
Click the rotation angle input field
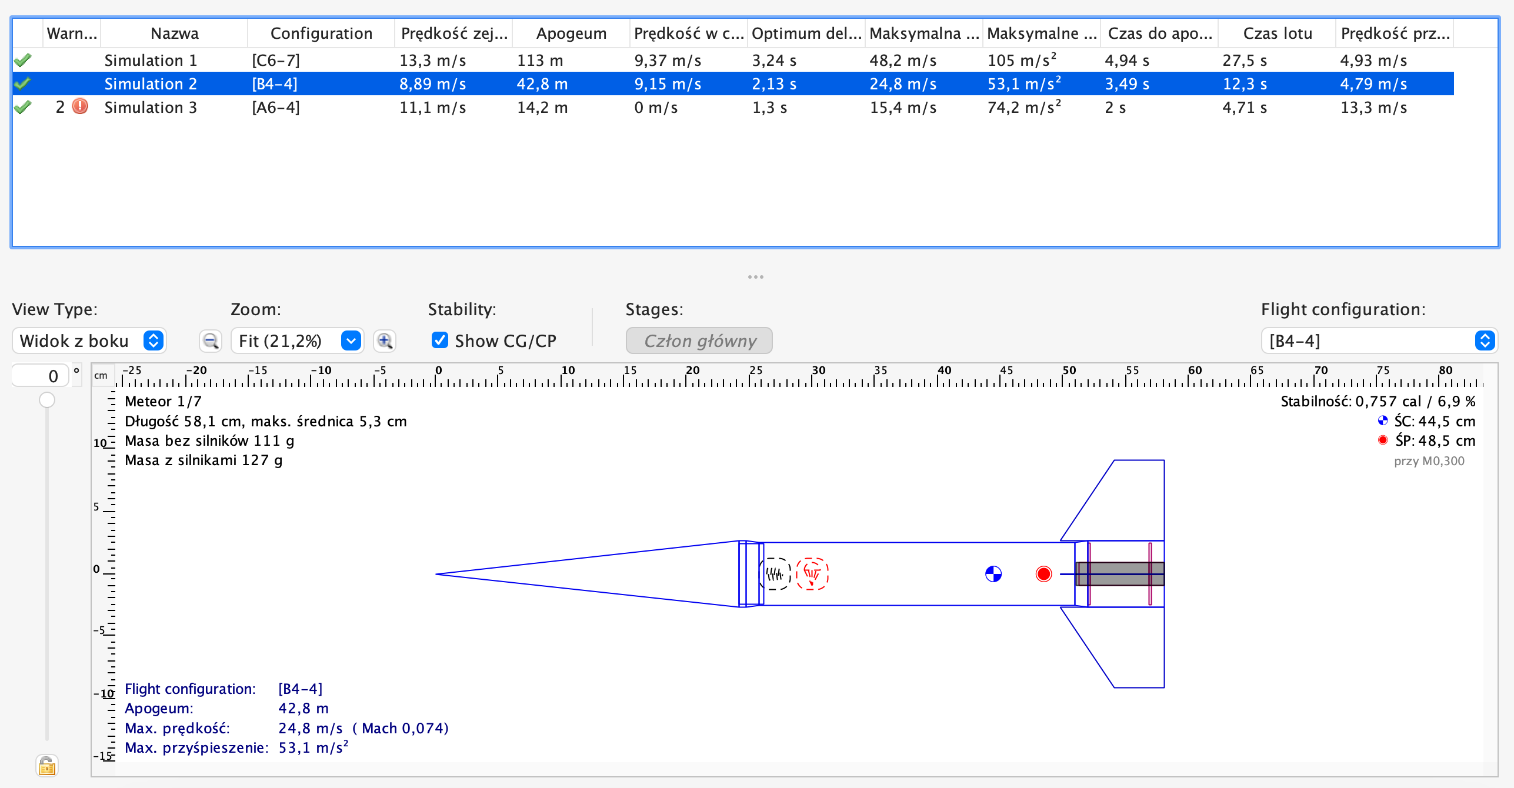click(x=41, y=376)
